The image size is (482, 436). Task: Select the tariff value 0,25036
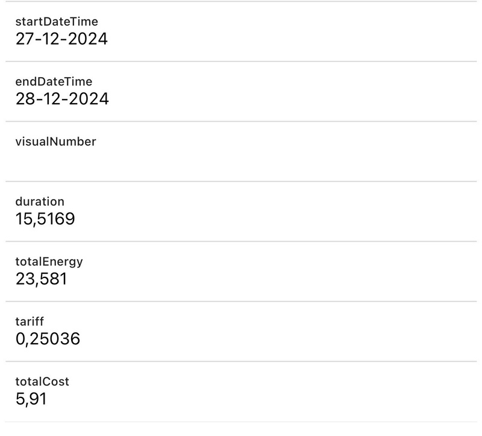coord(48,339)
